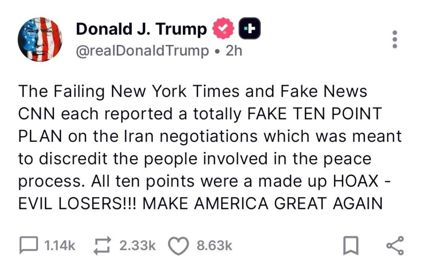The width and height of the screenshot is (426, 273).
Task: Open Donald J. Trump display name profile
Action: pyautogui.click(x=141, y=29)
